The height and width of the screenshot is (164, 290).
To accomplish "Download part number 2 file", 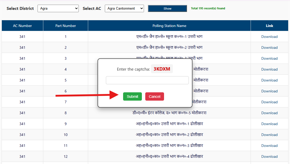I will pyautogui.click(x=269, y=47).
